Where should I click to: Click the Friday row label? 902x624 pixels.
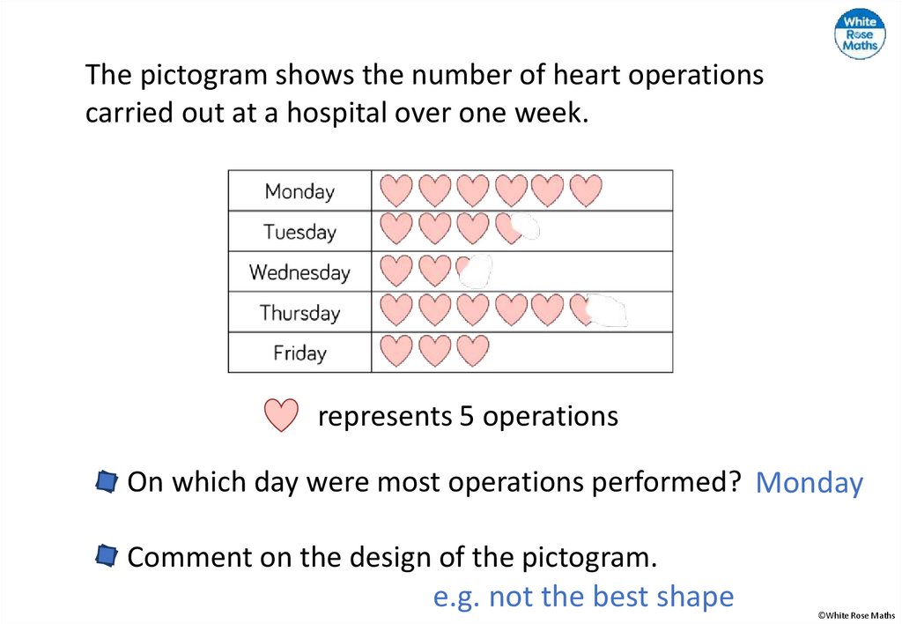tap(299, 353)
